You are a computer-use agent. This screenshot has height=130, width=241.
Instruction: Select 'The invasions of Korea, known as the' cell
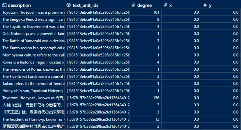(x=32, y=69)
